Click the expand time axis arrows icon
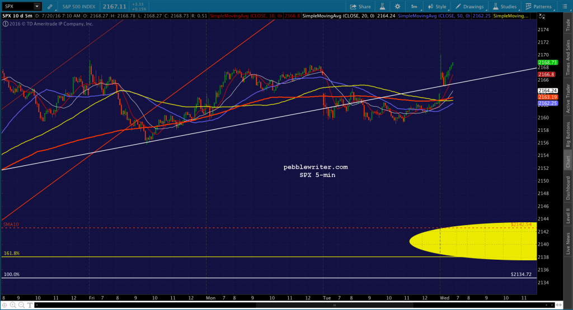 point(558,305)
